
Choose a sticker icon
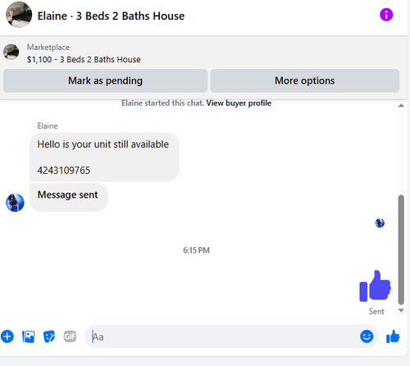tap(49, 336)
